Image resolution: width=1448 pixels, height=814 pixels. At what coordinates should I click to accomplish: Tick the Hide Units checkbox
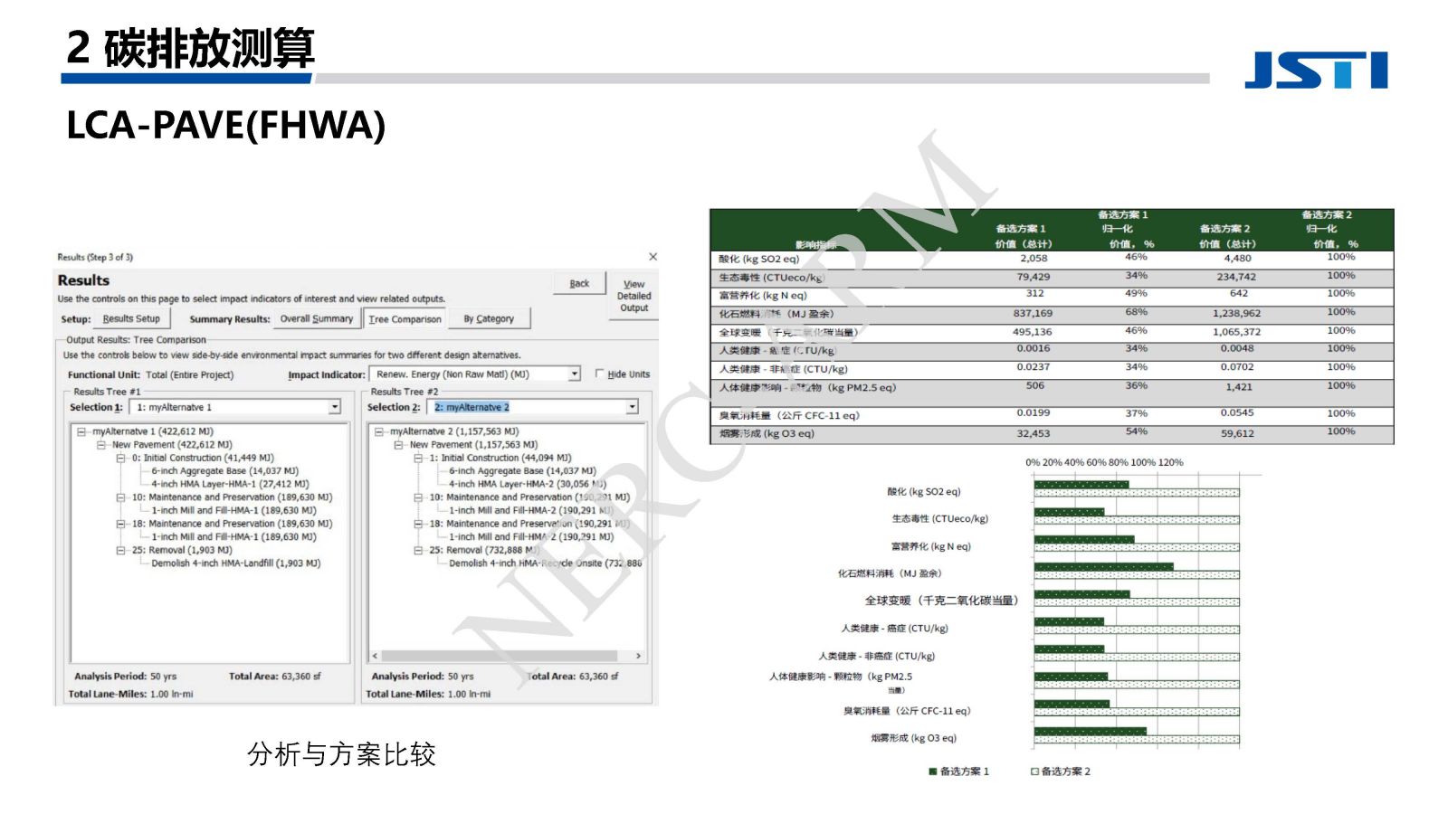pyautogui.click(x=599, y=374)
